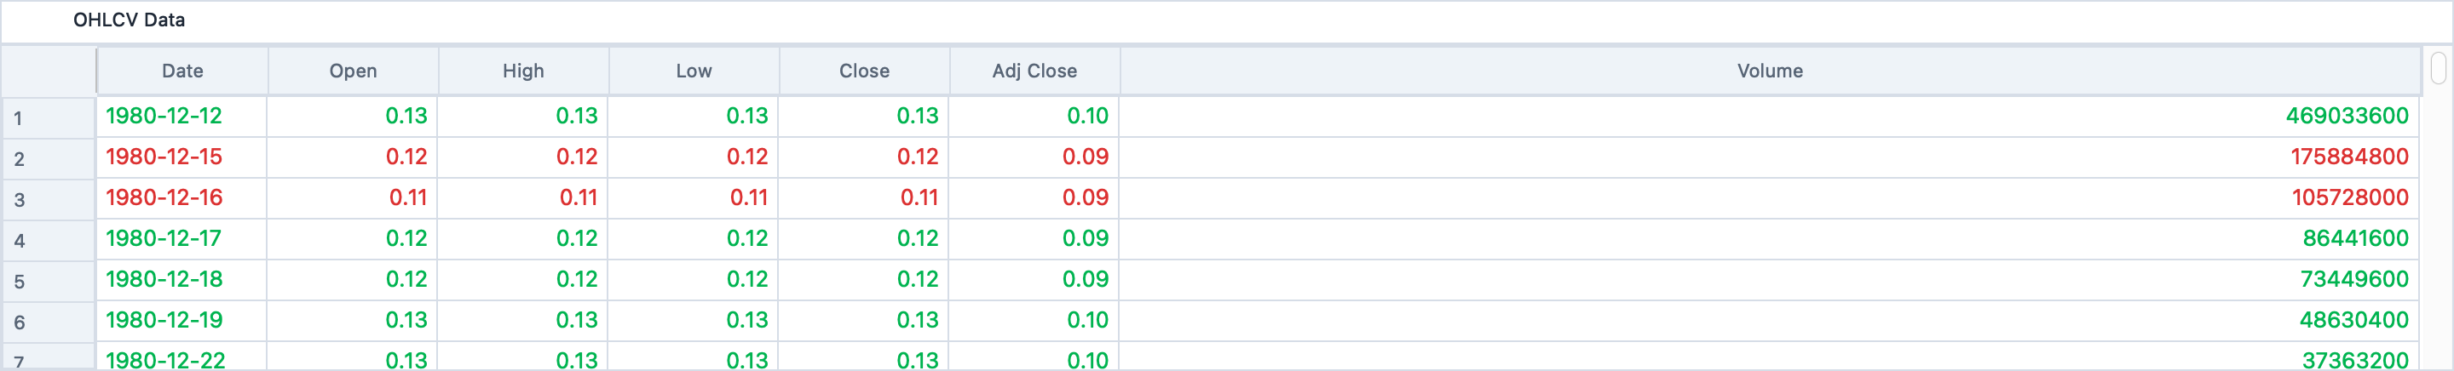The height and width of the screenshot is (371, 2454).
Task: Select row header 3
Action: click(x=49, y=200)
